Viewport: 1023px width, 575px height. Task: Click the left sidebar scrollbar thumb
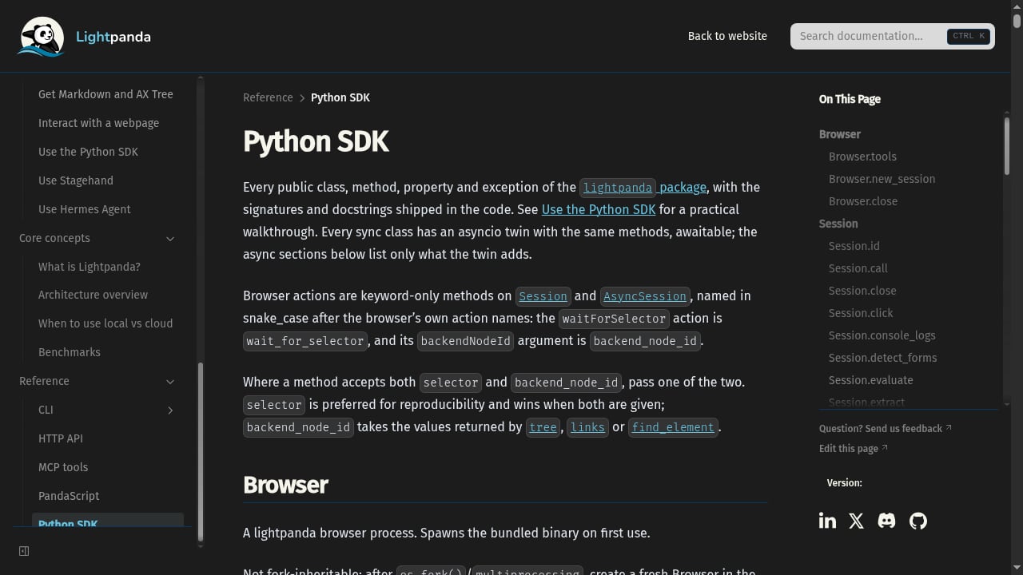coord(201,452)
